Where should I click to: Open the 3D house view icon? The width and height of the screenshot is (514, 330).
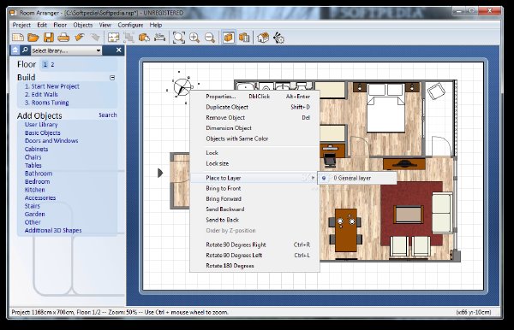[x=263, y=38]
